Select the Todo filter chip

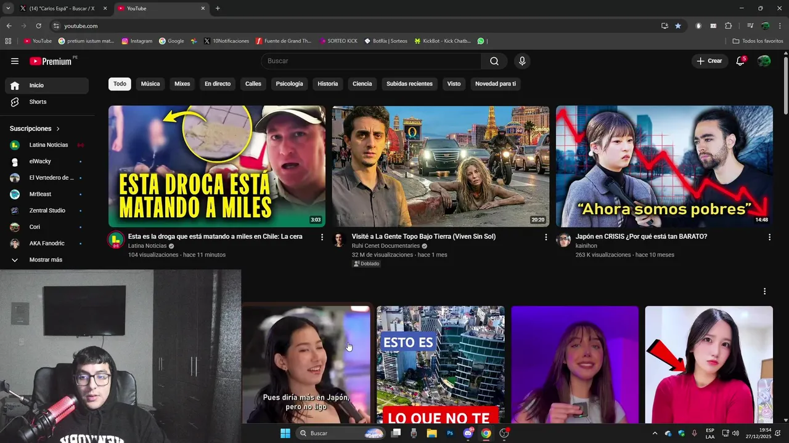[x=120, y=84]
